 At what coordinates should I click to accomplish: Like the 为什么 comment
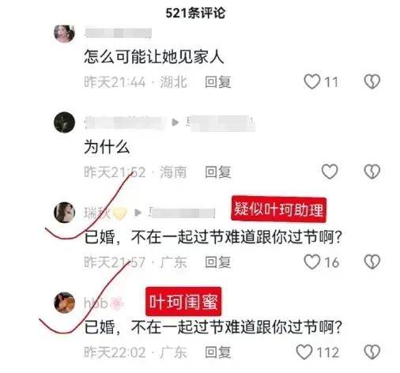tap(330, 171)
